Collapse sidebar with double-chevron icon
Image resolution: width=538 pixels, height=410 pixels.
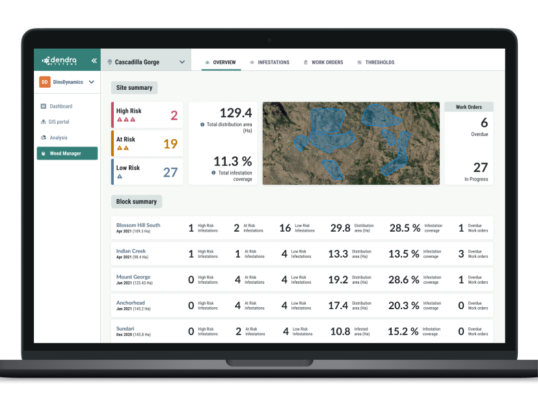[x=94, y=61]
